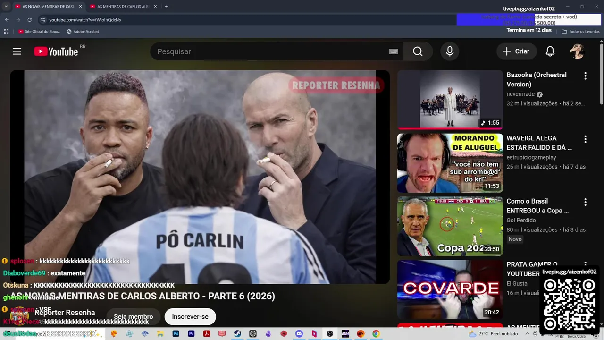604x340 pixels.
Task: Go to the YouTube home logo
Action: [56, 51]
